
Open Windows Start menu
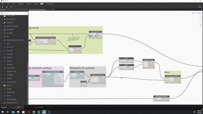click(x=3, y=112)
